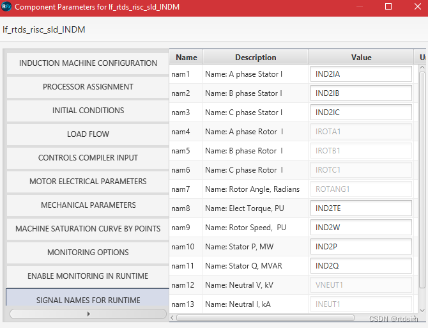
Task: Select the INITIAL CONDITIONS tab
Action: point(88,111)
